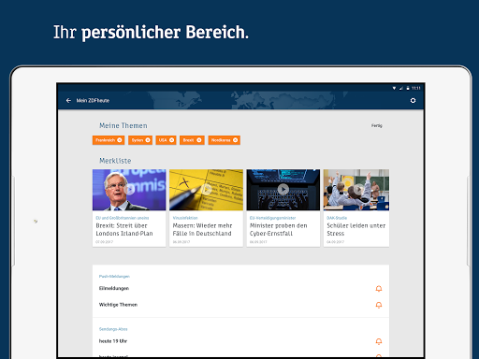This screenshot has width=479, height=359.
Task: Toggle Eilmeldungen notification bell
Action: tap(379, 289)
